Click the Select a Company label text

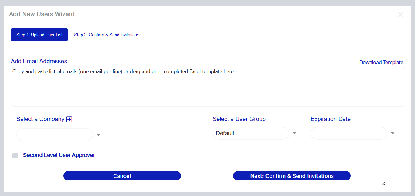pyautogui.click(x=40, y=119)
